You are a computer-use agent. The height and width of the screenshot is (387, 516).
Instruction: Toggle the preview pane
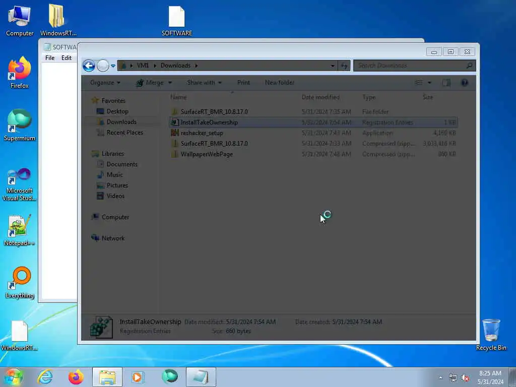click(x=446, y=83)
